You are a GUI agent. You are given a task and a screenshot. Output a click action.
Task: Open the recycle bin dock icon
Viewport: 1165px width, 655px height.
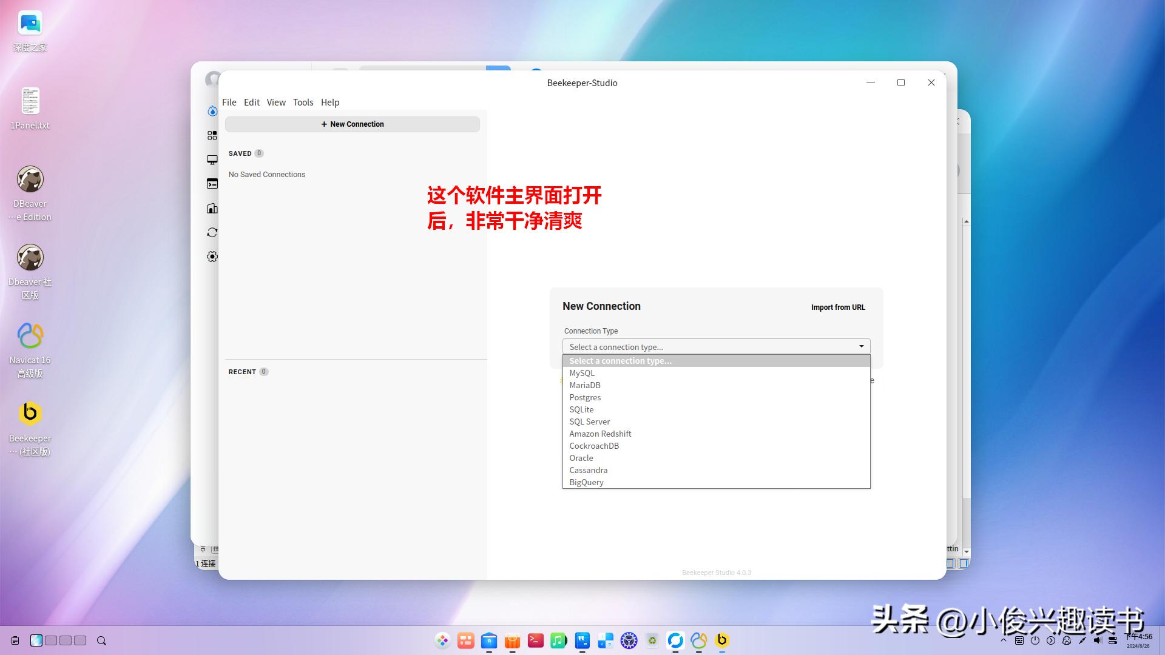pyautogui.click(x=652, y=640)
